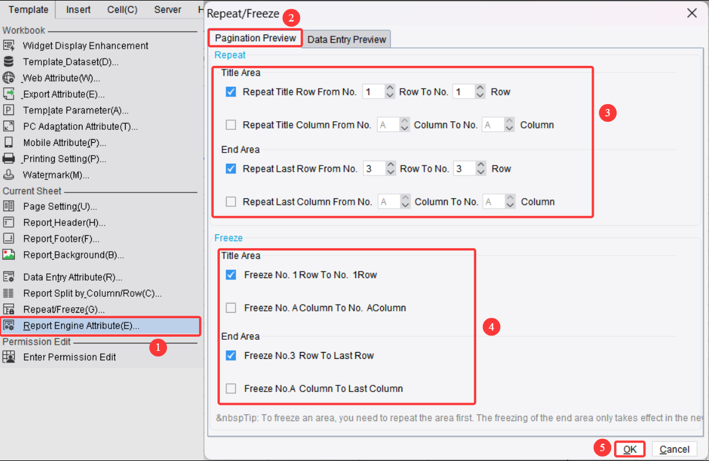Click title Row To No. stepper arrows
This screenshot has height=461, width=709.
(x=480, y=92)
